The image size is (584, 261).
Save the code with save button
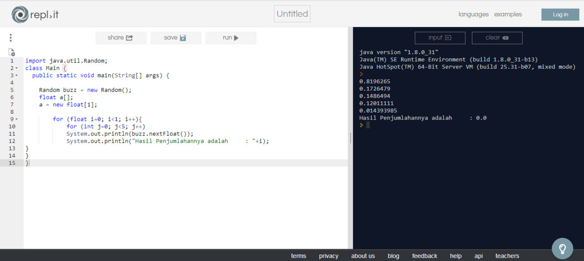click(x=176, y=38)
